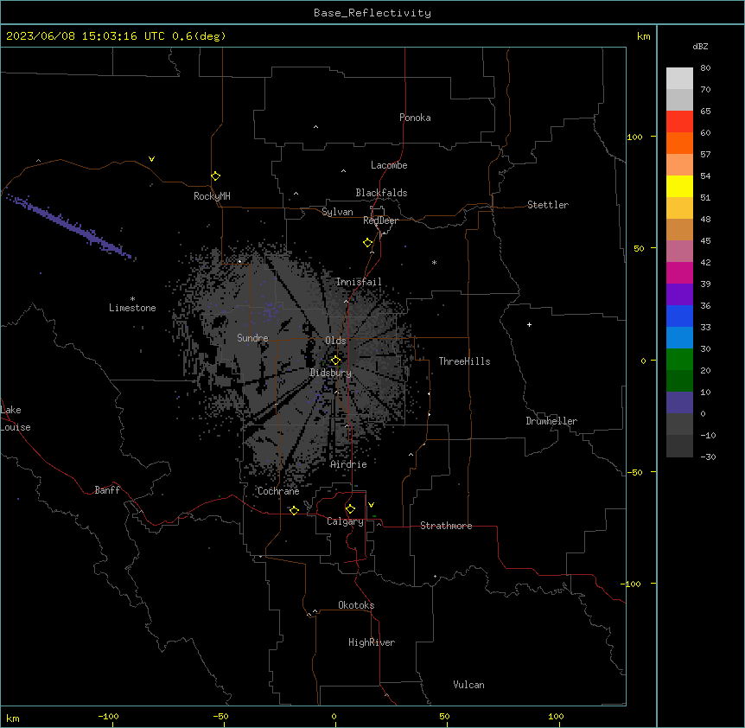Click the Blackfalds label
This screenshot has height=728, width=745.
click(381, 193)
